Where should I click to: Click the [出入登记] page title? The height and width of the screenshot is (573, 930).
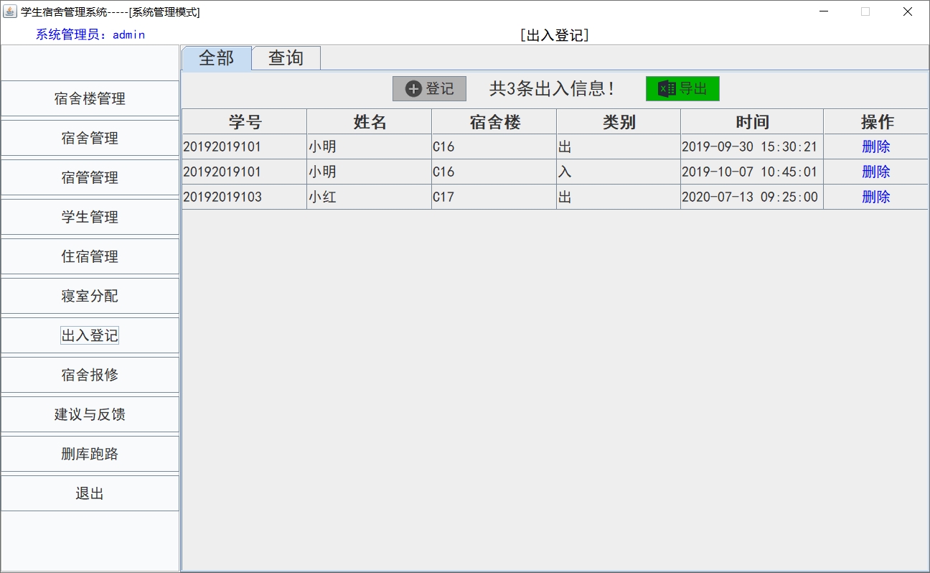[x=555, y=35]
